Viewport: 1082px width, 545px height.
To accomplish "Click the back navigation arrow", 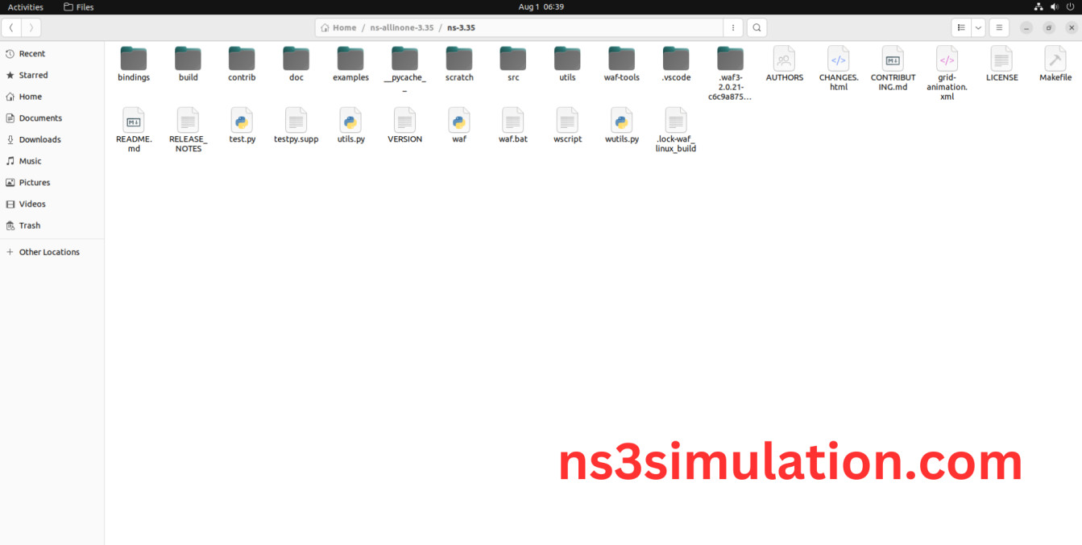I will click(x=11, y=27).
